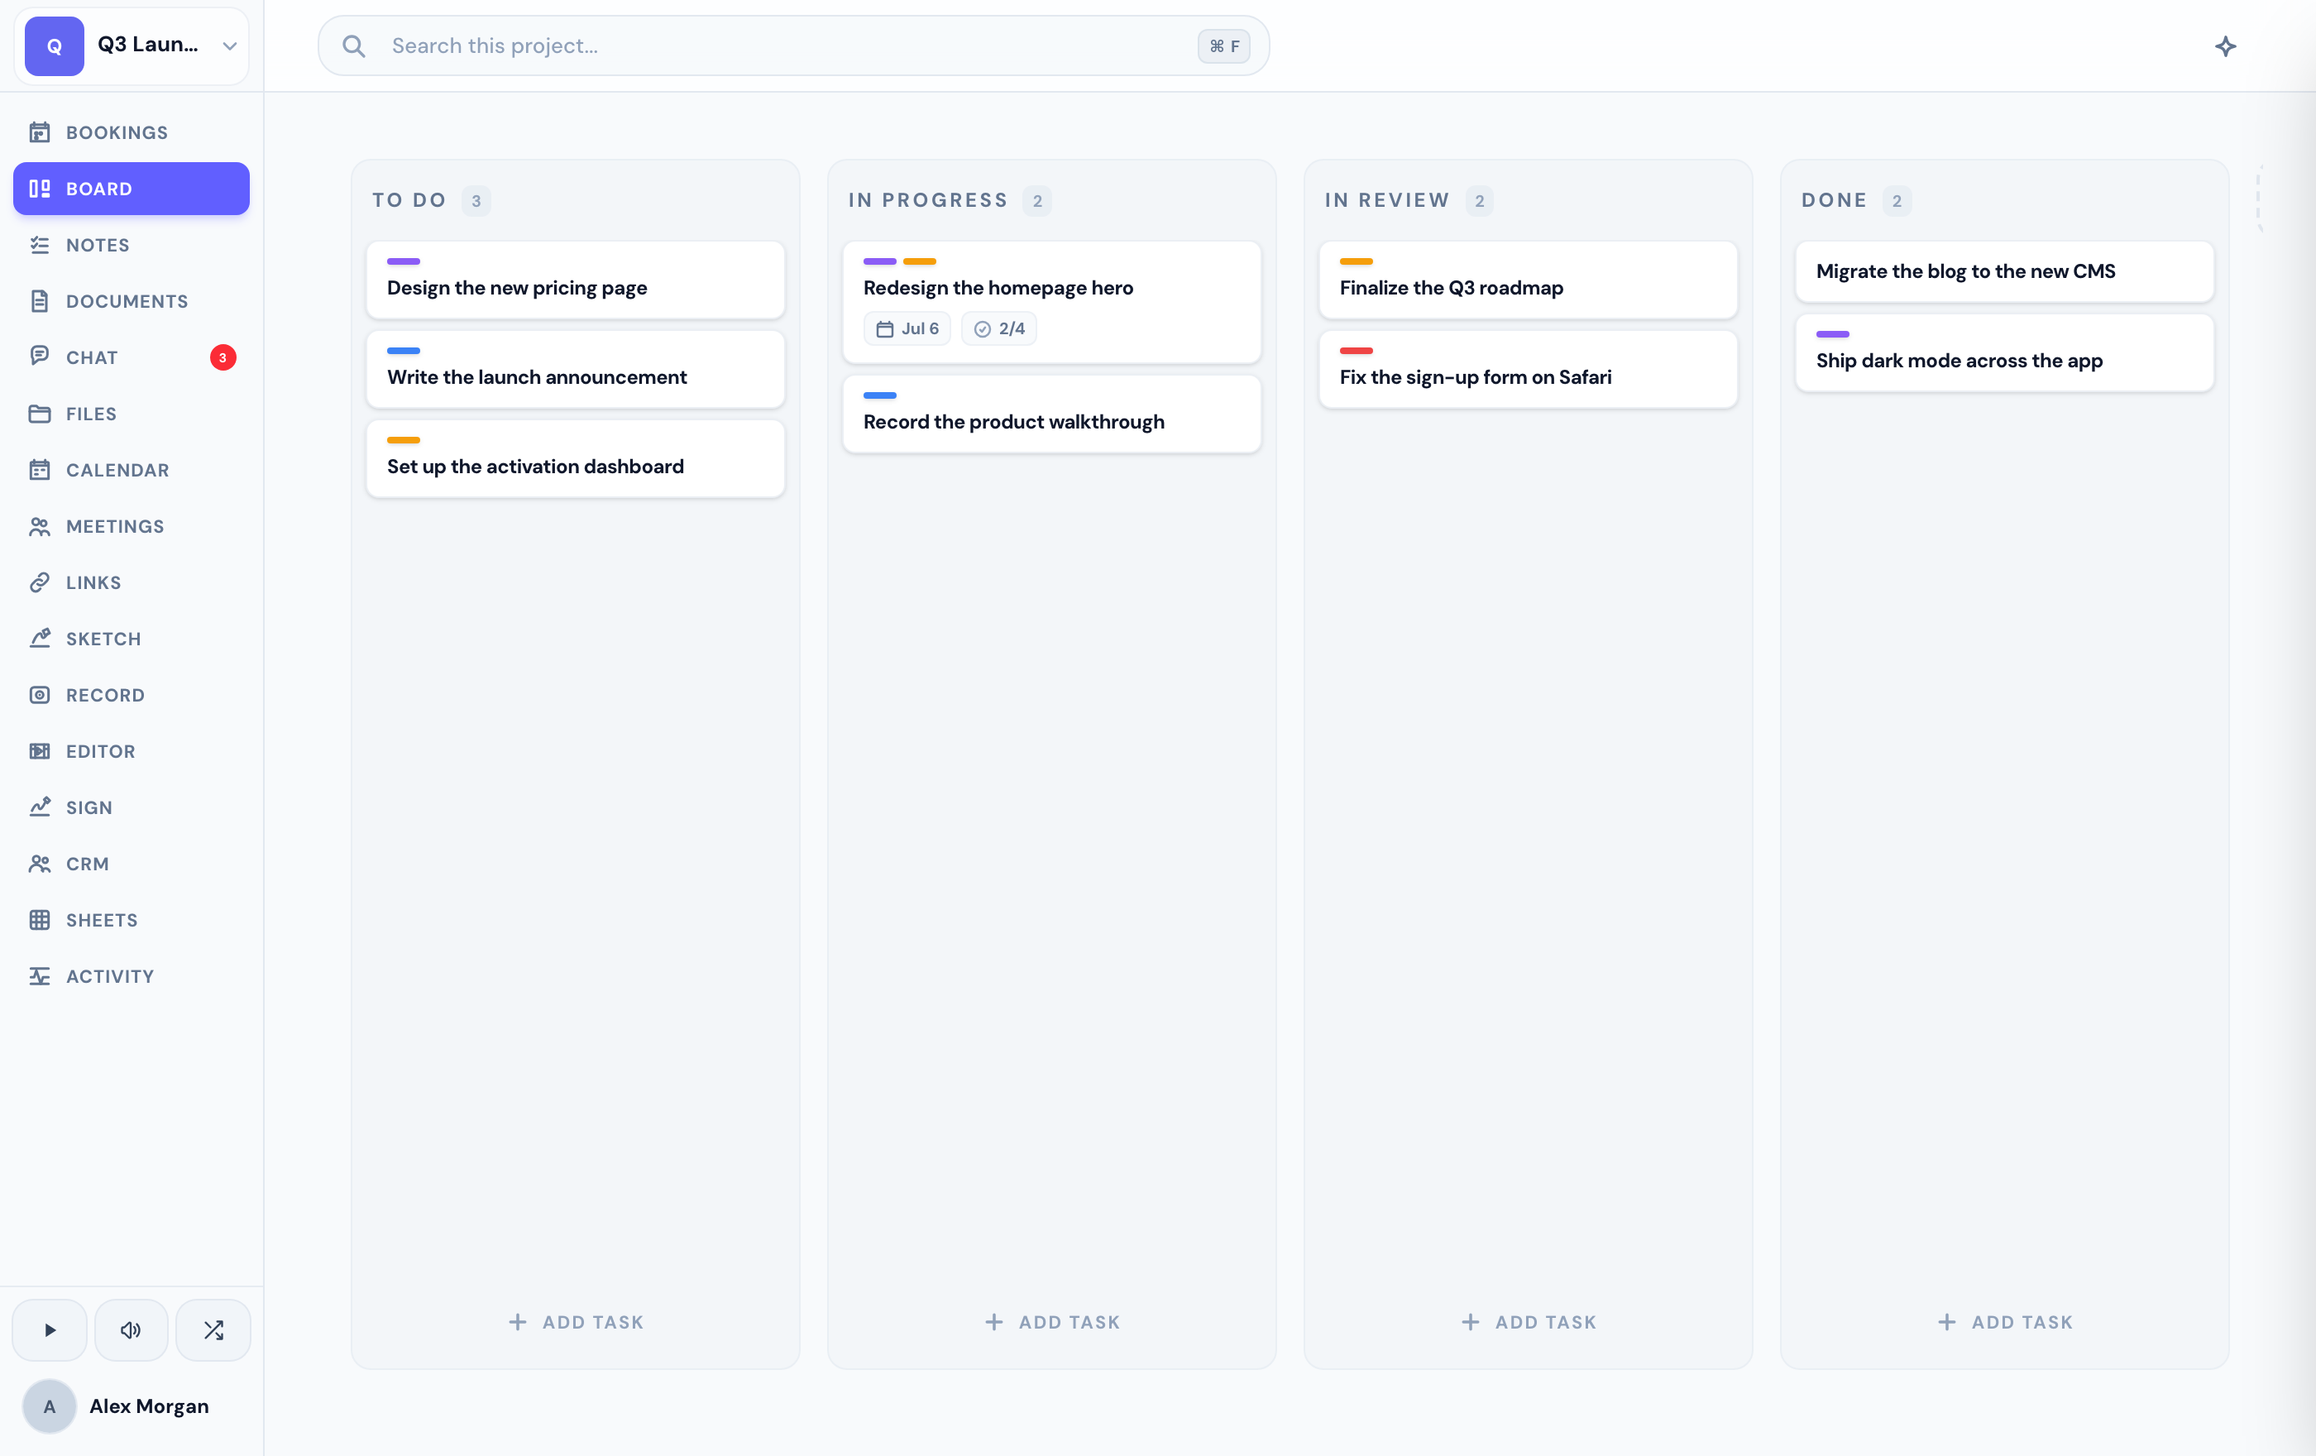Click the DONE column header

coord(1834,200)
